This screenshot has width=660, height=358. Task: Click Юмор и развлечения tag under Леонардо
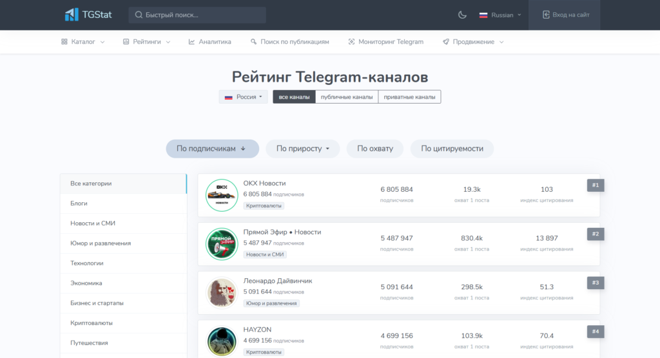click(x=271, y=303)
